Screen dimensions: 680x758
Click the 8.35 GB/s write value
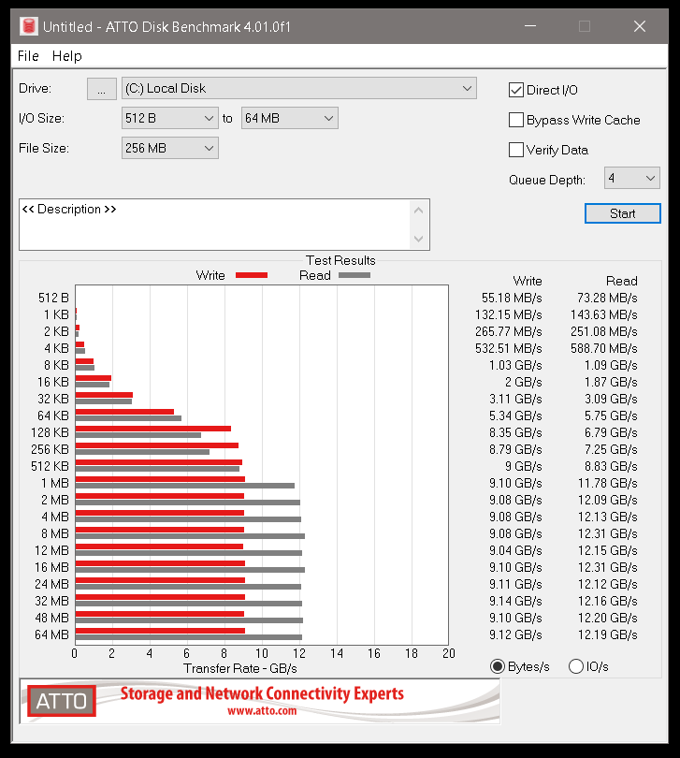point(515,433)
